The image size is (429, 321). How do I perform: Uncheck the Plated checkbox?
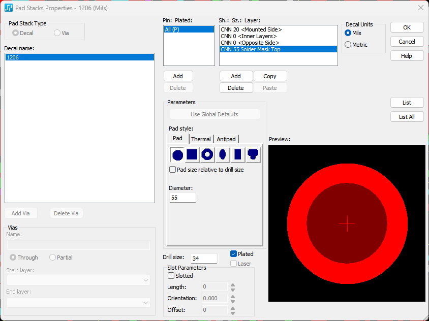(233, 254)
